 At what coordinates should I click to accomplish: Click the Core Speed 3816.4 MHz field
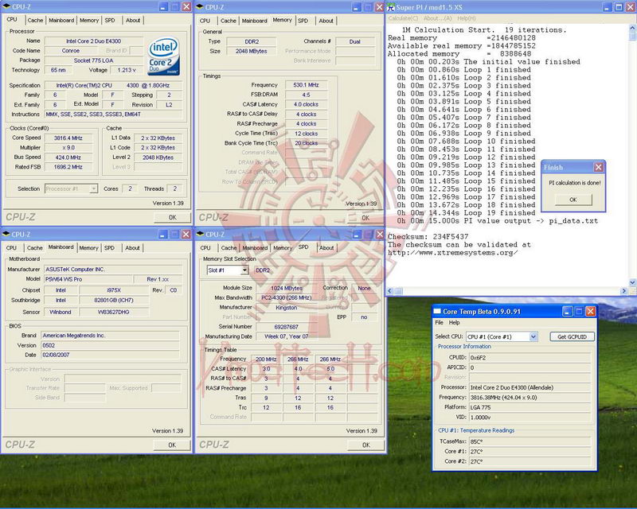point(68,138)
